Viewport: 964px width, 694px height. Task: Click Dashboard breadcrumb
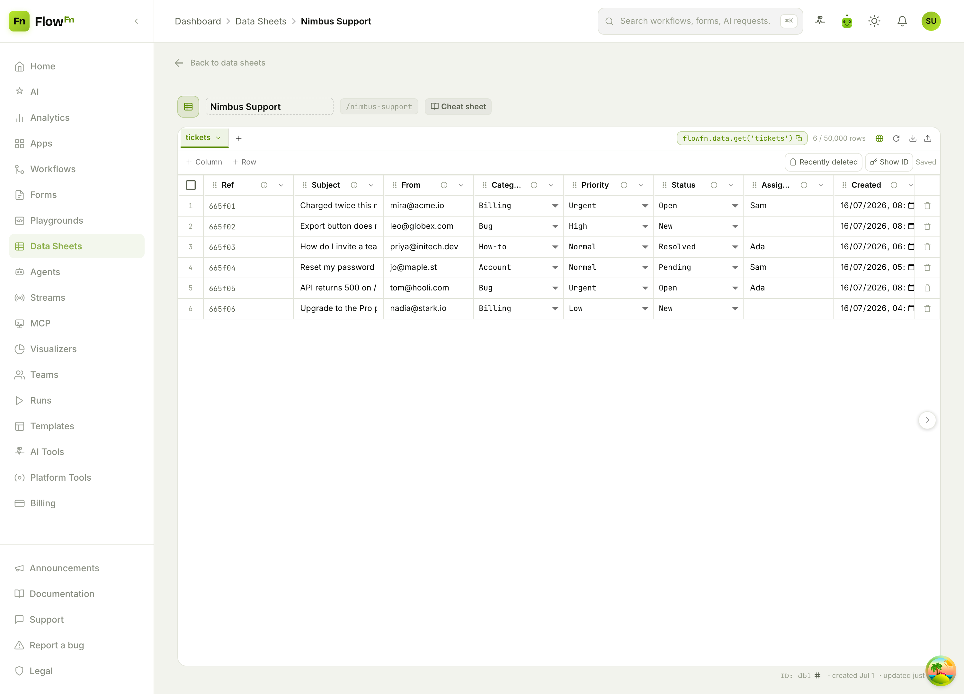(198, 21)
